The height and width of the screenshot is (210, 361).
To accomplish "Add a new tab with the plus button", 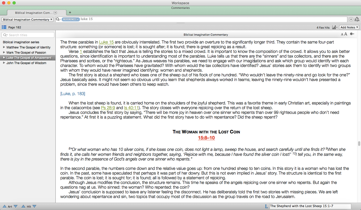I will pos(70,13).
